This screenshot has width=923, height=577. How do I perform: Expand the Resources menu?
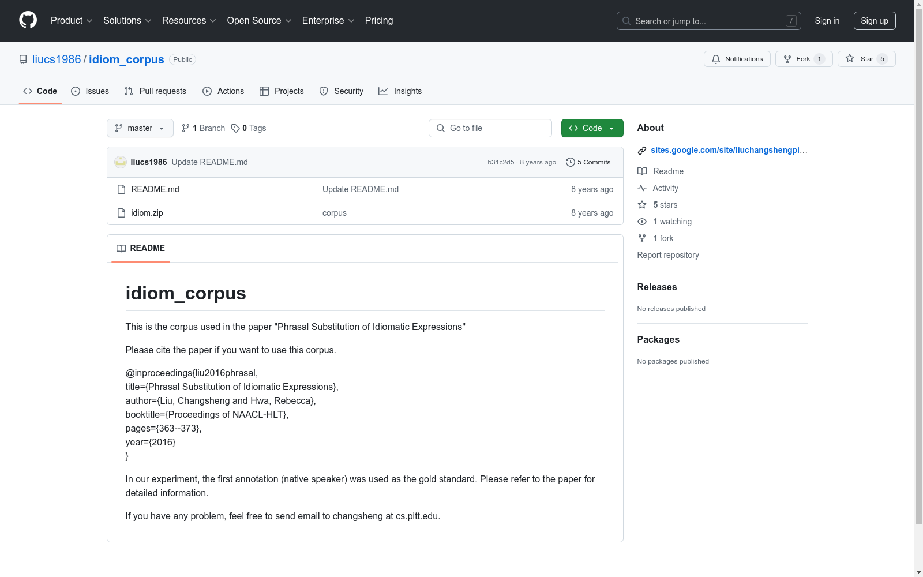(189, 20)
